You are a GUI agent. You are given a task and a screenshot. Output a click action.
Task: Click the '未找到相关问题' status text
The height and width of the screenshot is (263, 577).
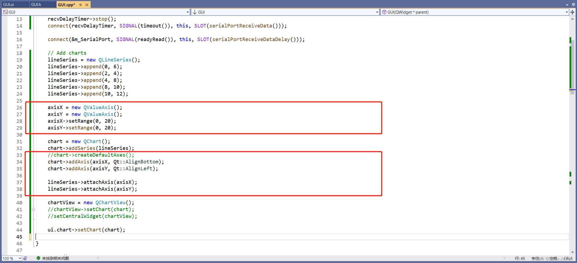coord(56,258)
